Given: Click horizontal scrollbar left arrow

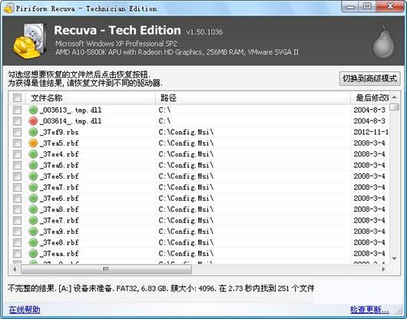Looking at the screenshot, I should click(15, 269).
